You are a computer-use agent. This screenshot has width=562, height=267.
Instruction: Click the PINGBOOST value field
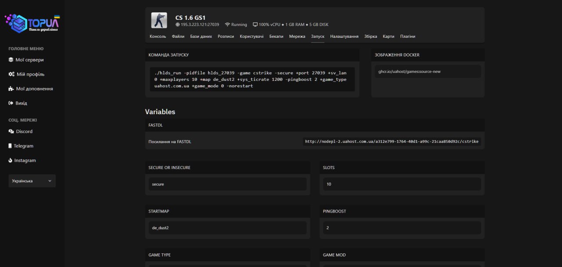402,228
